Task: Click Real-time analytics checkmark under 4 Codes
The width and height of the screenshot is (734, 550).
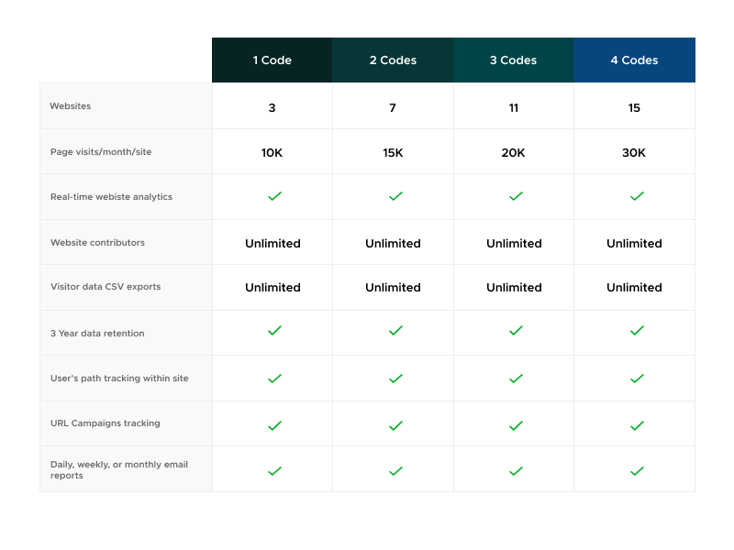Action: 637,196
